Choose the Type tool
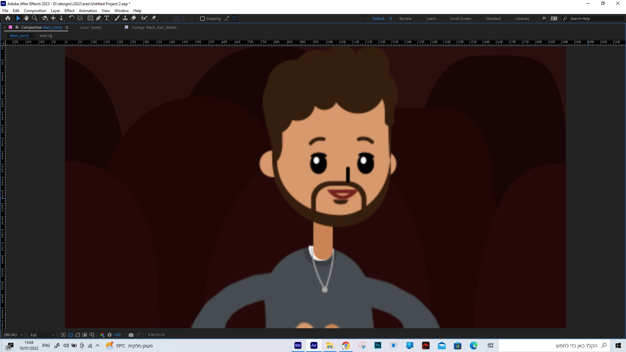This screenshot has height=352, width=626. [x=107, y=18]
